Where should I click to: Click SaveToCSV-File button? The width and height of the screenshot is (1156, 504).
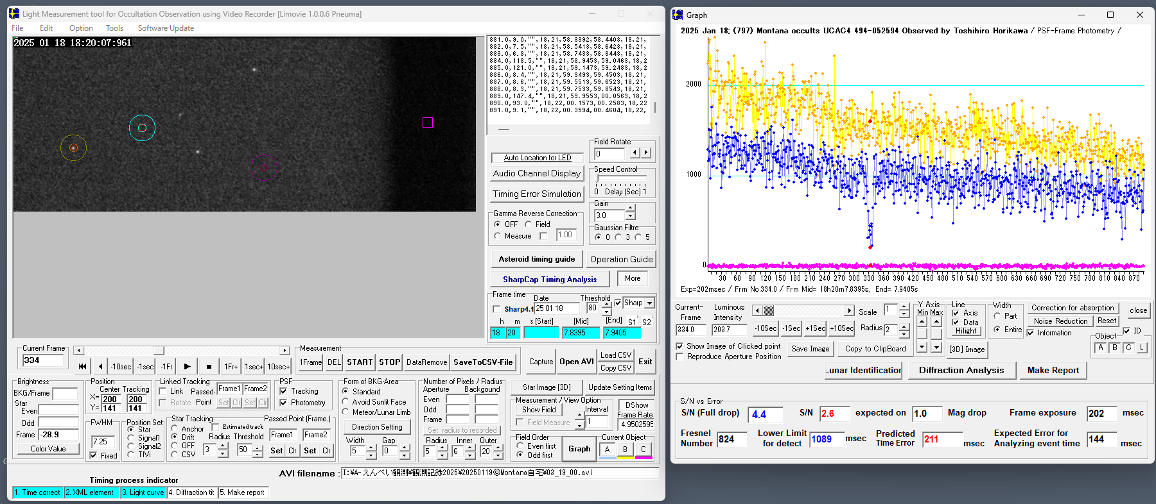pos(483,362)
